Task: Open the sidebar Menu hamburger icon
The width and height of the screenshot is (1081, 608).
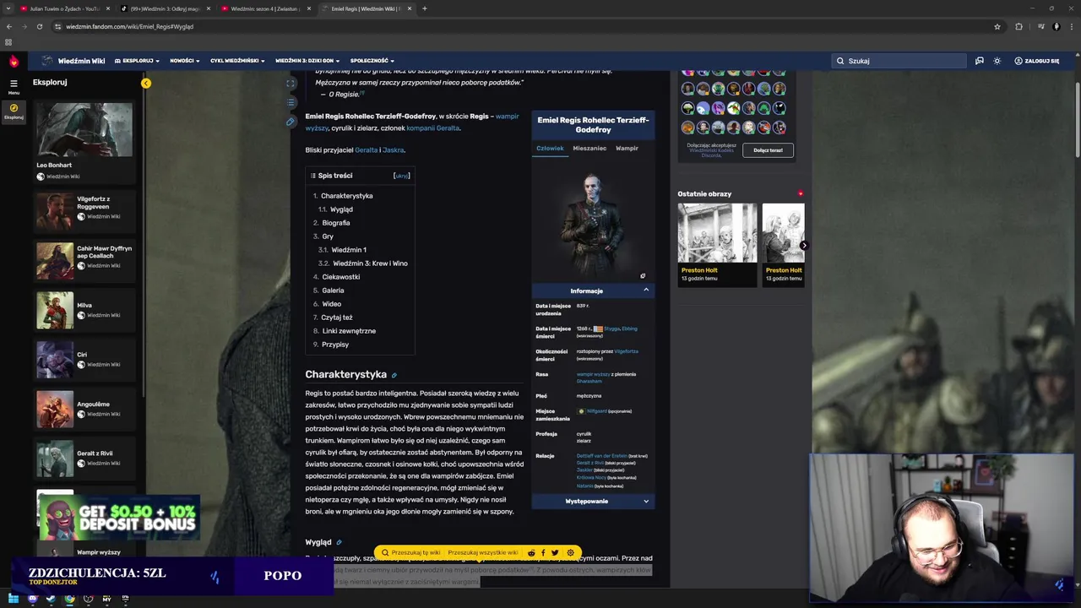Action: [x=14, y=84]
